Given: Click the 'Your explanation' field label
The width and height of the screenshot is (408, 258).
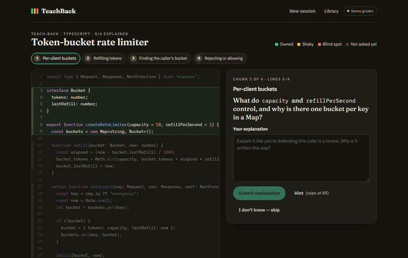Looking at the screenshot, I should click(250, 129).
